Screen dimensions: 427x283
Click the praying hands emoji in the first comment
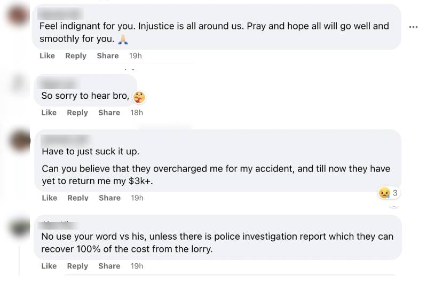(x=122, y=39)
